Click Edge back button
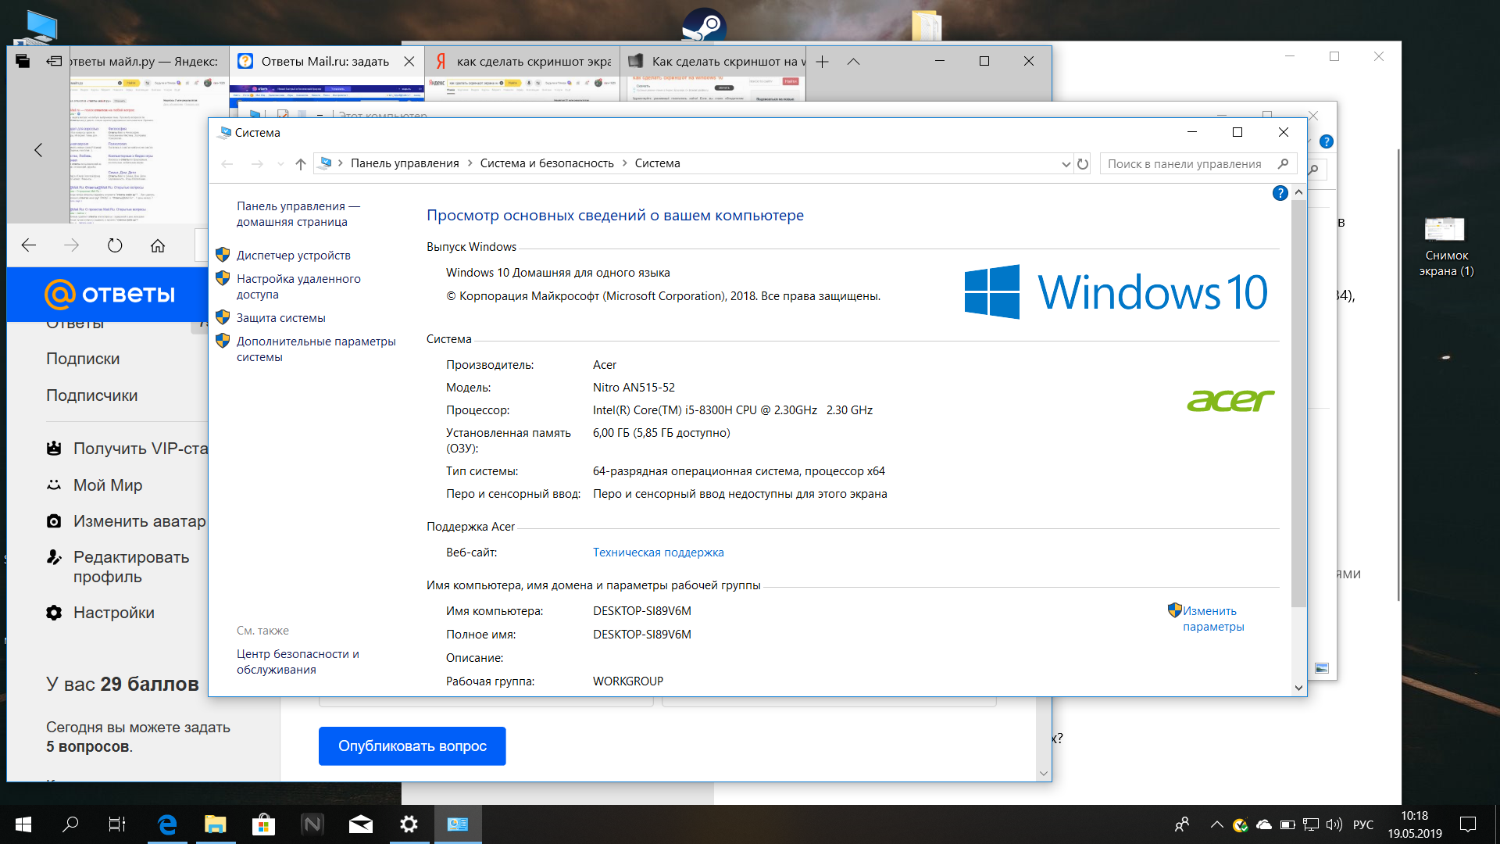This screenshot has width=1500, height=844. (x=29, y=245)
